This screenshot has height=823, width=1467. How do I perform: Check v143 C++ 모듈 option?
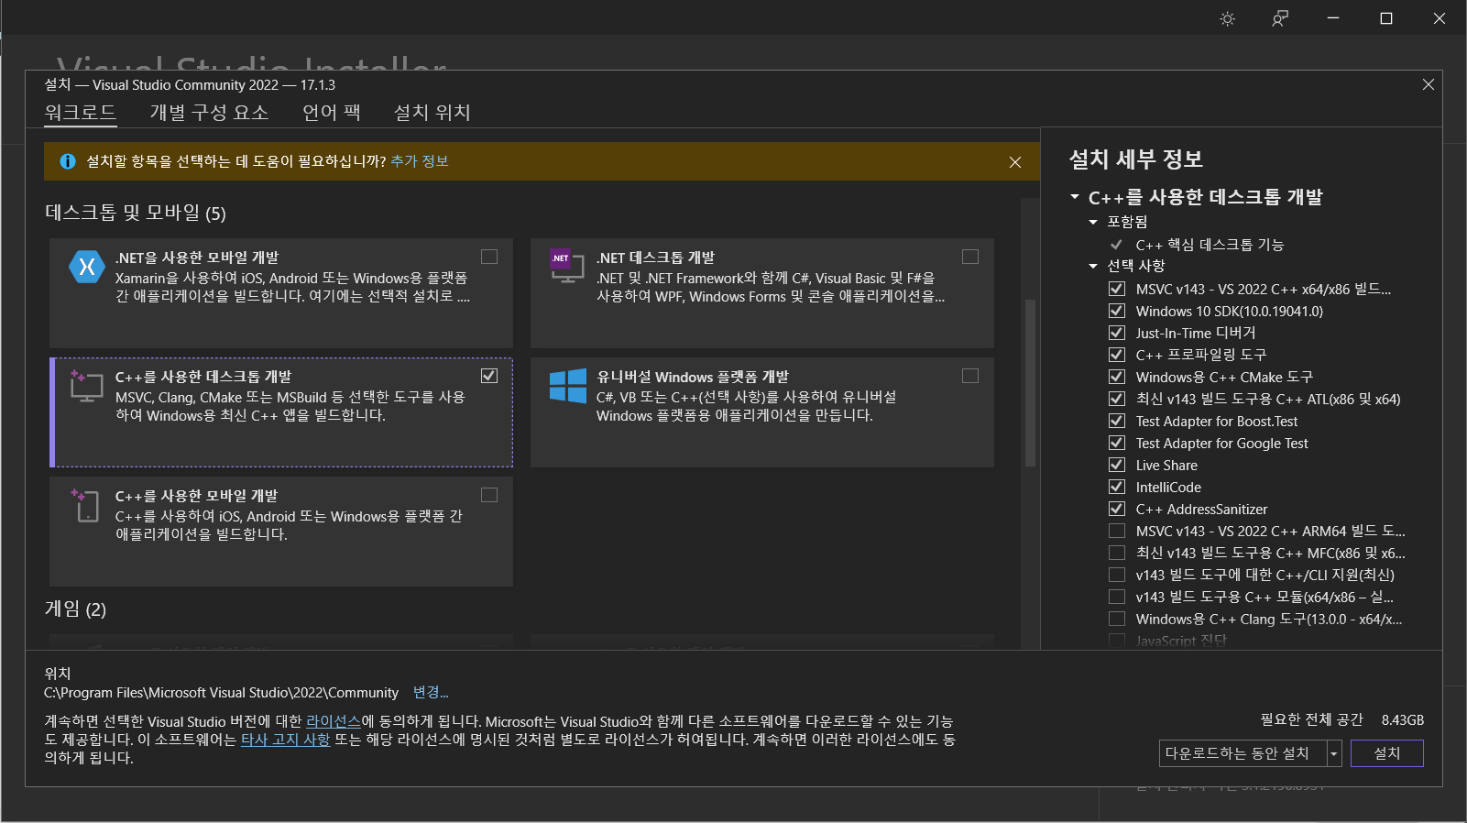[x=1117, y=597]
